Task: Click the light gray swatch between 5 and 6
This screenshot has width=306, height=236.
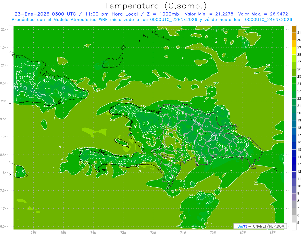Action: [294, 219]
